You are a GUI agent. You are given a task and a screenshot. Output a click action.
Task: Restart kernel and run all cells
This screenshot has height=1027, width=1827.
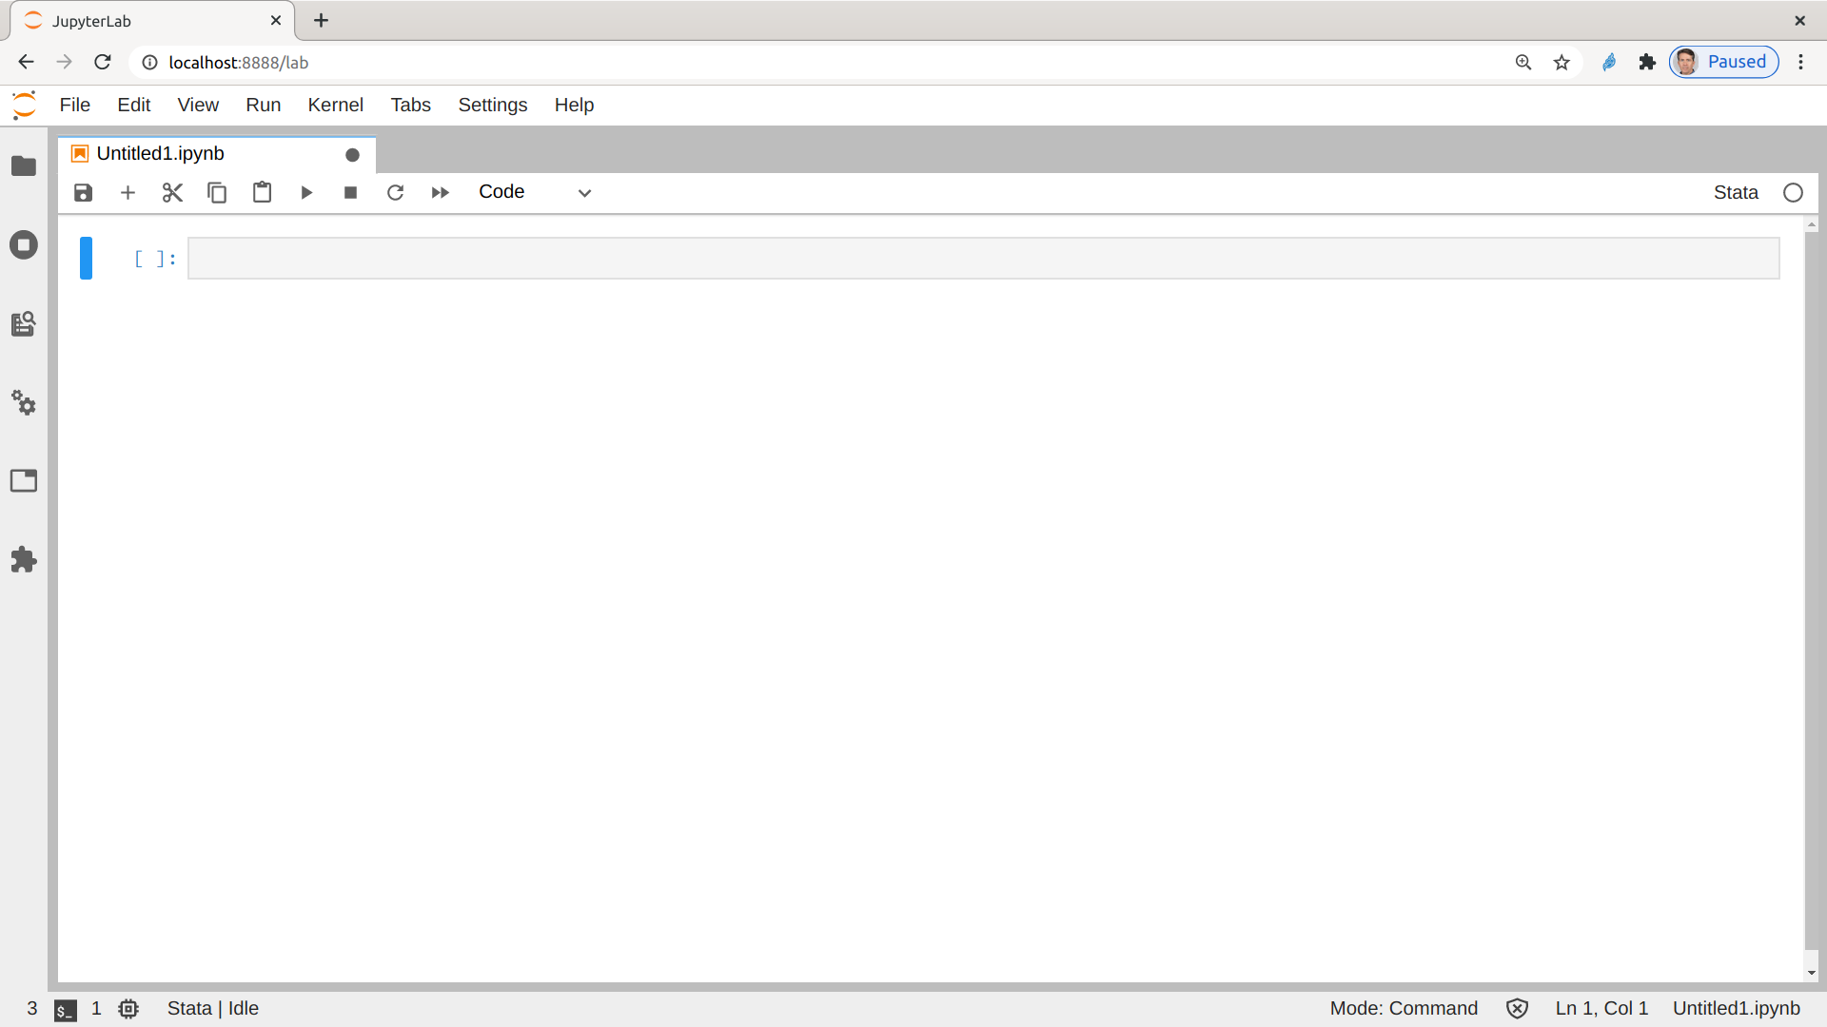tap(440, 193)
